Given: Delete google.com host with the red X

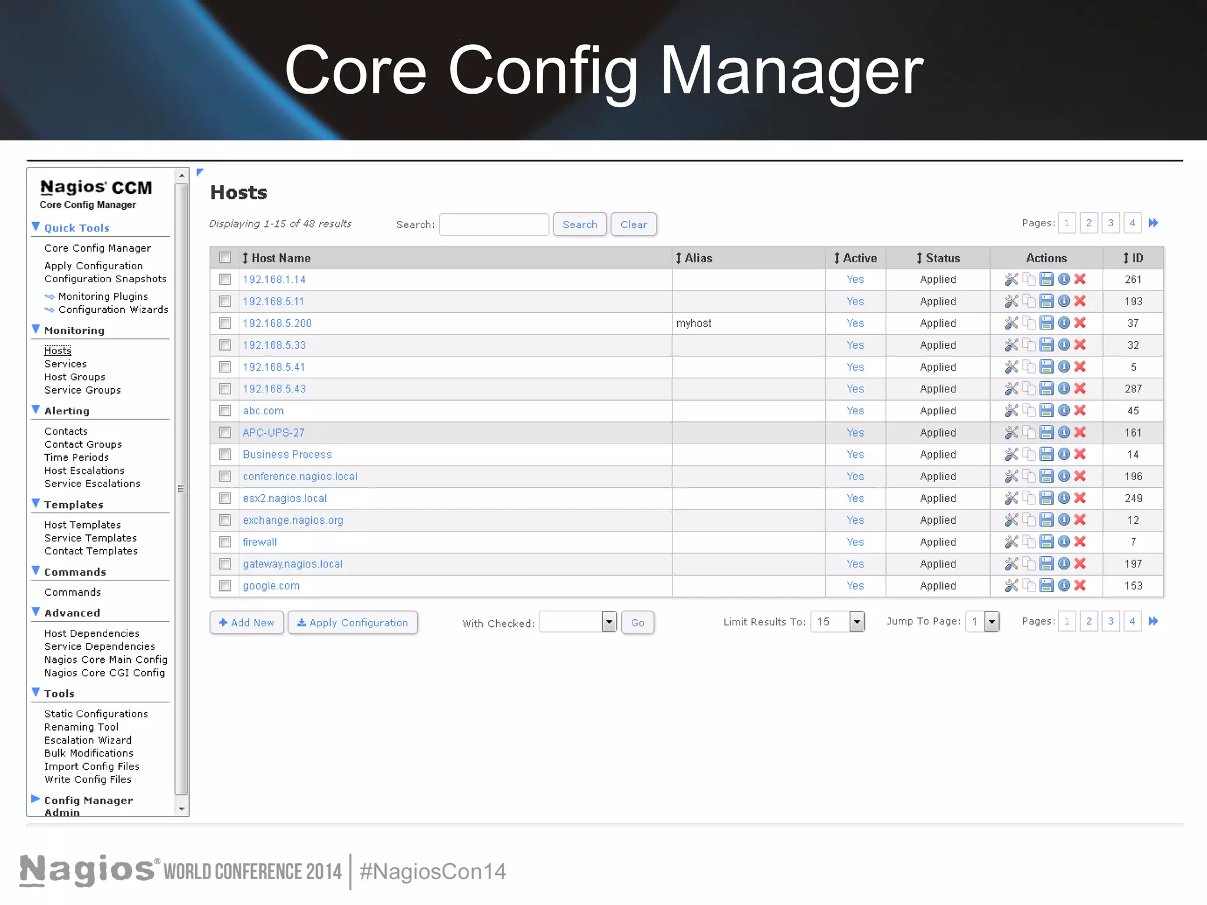Looking at the screenshot, I should 1080,586.
